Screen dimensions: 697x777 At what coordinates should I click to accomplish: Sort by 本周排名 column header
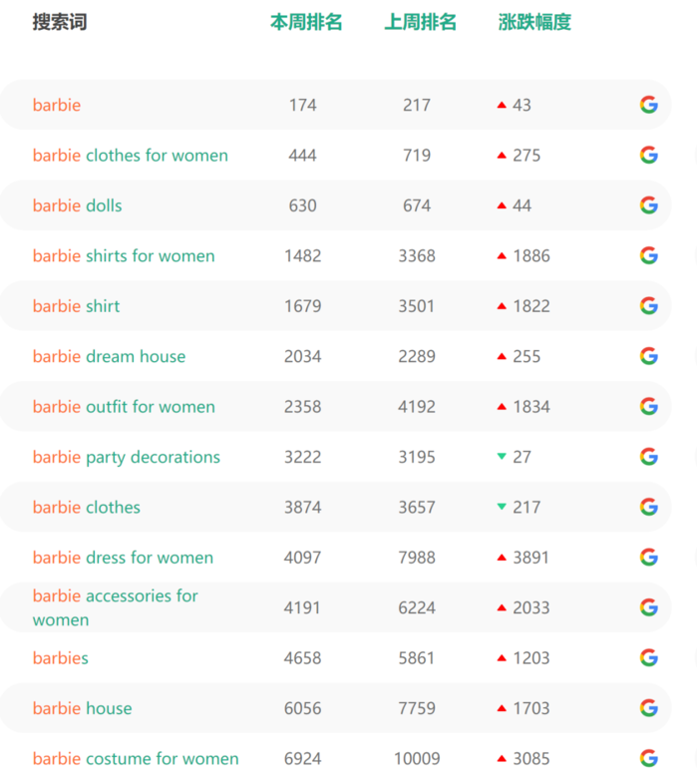[306, 22]
